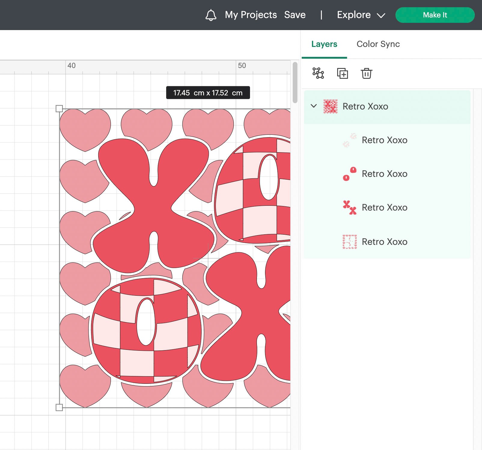Screen dimensions: 482x450
Task: Switch to the Color Sync tab
Action: click(378, 44)
